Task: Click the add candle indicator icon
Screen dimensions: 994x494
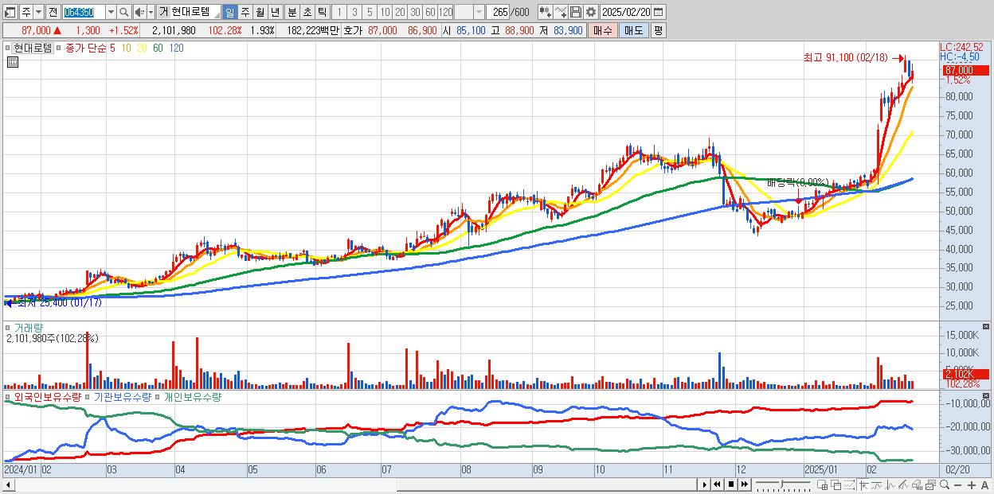Action: point(546,12)
